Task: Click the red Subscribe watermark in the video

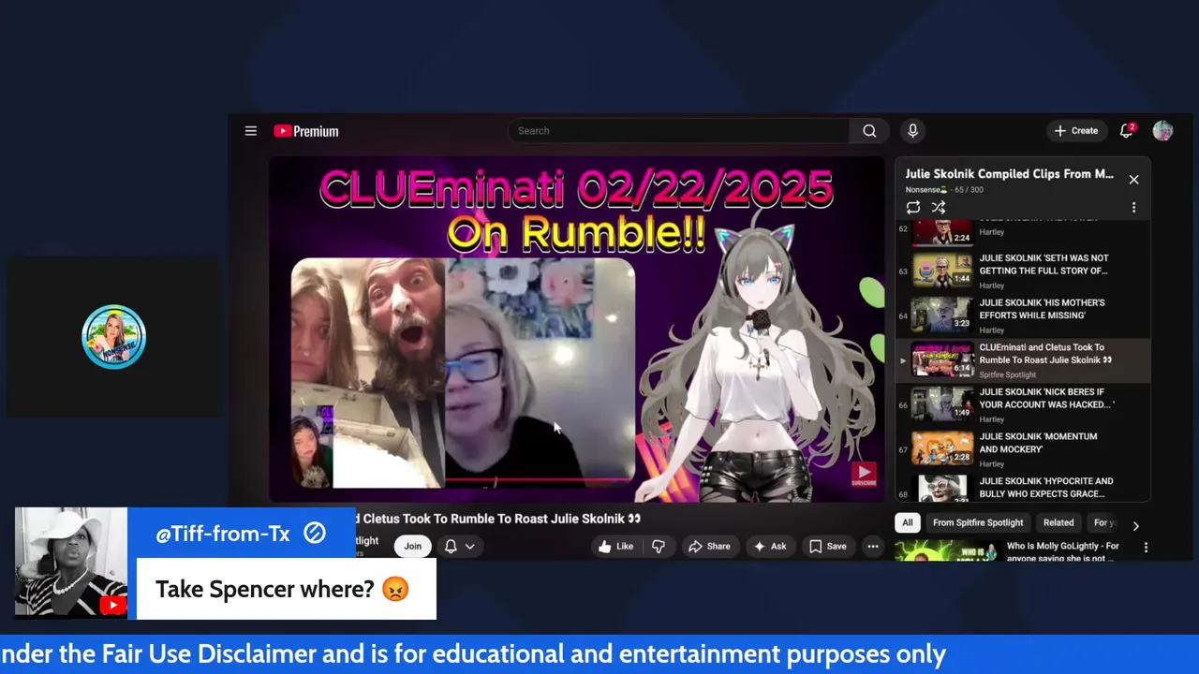Action: (x=864, y=475)
